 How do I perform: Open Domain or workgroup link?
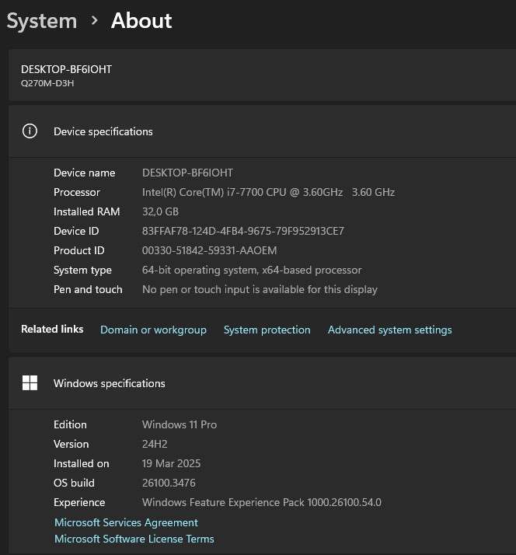(153, 330)
